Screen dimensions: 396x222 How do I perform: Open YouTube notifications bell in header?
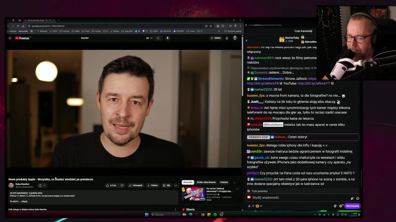(x=227, y=38)
